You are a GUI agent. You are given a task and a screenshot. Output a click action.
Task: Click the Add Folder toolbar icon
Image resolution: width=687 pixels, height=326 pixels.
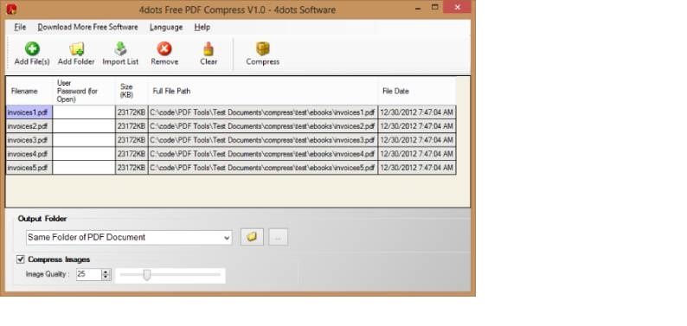click(x=76, y=49)
